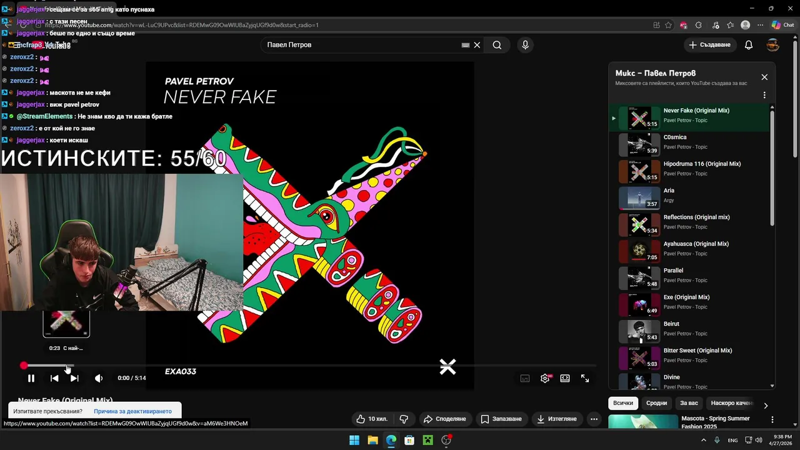
Task: Open the Windows Start menu
Action: click(354, 440)
